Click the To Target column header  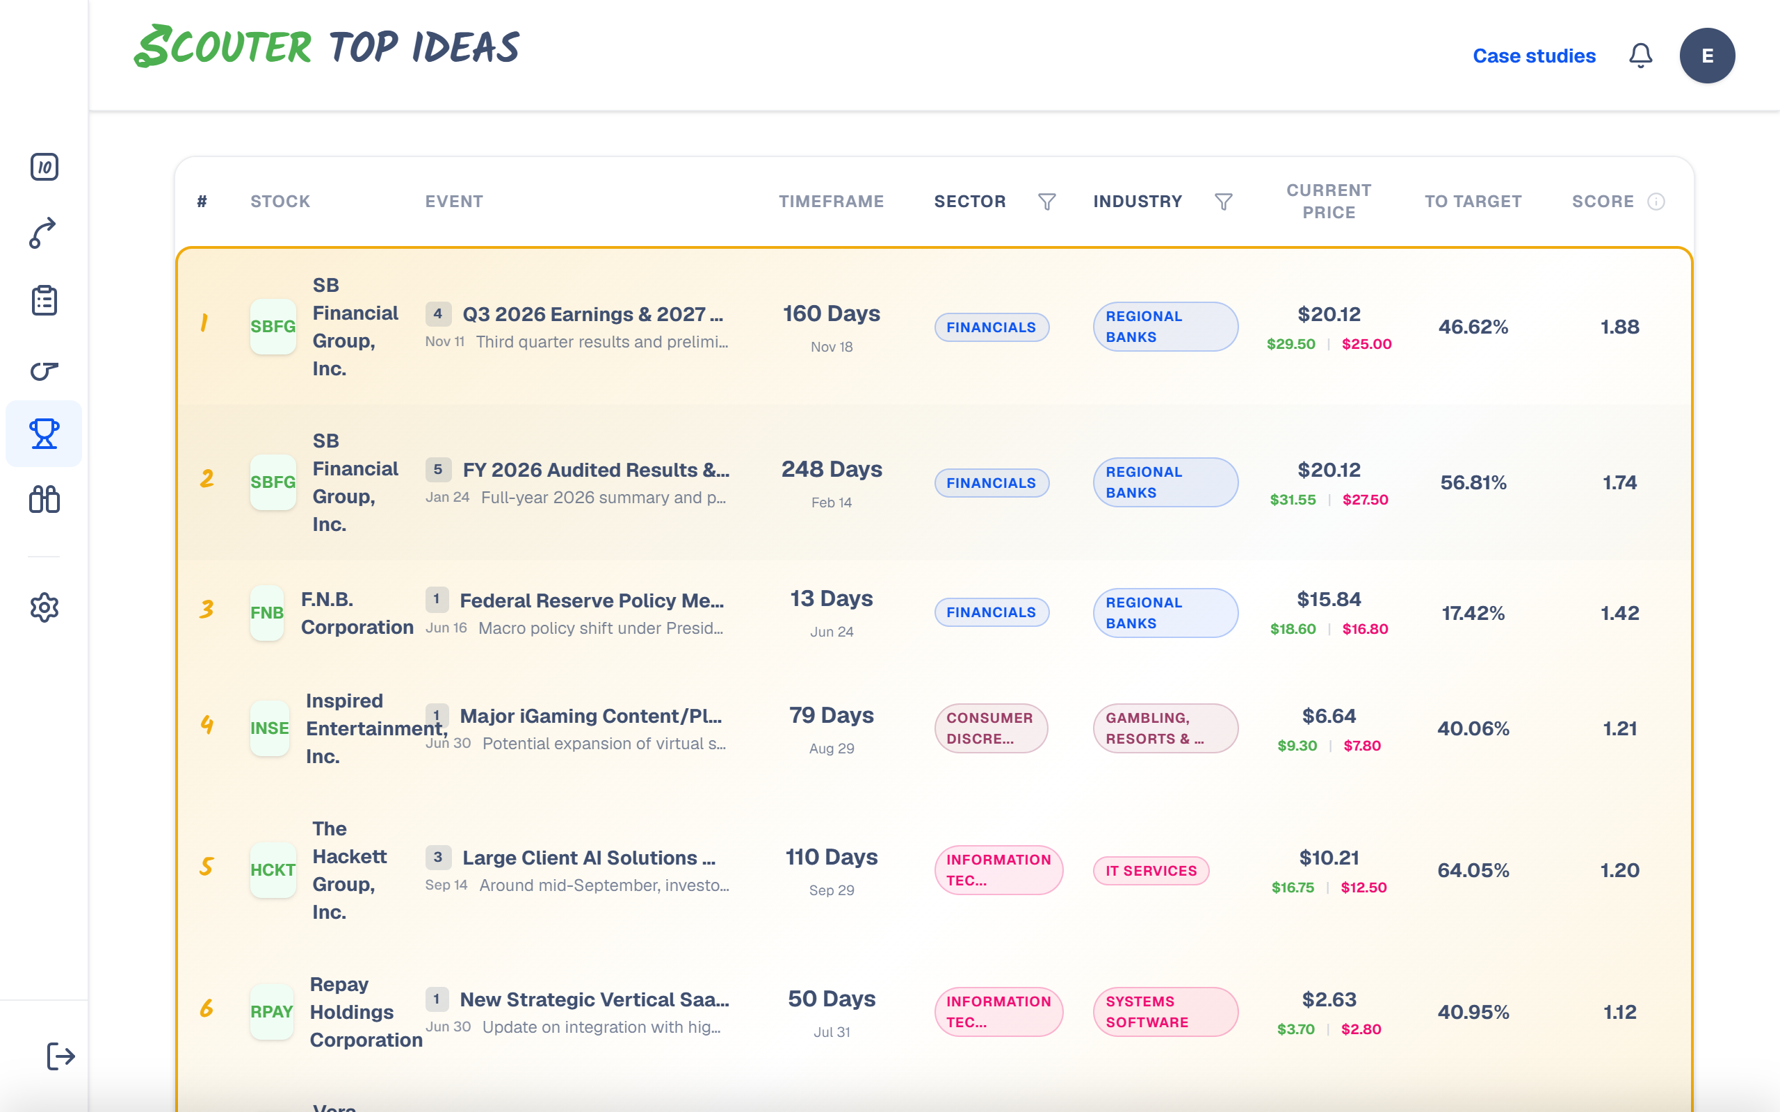pos(1473,202)
